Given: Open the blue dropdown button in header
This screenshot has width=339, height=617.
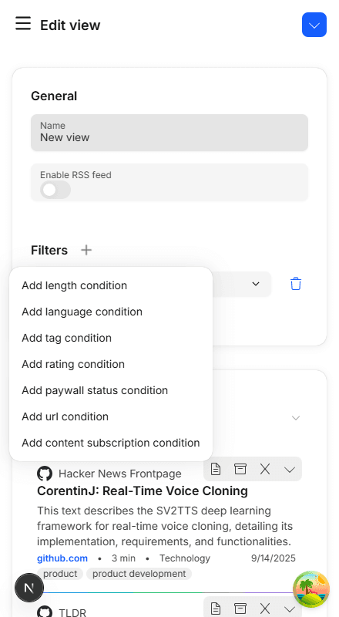Looking at the screenshot, I should [x=314, y=25].
